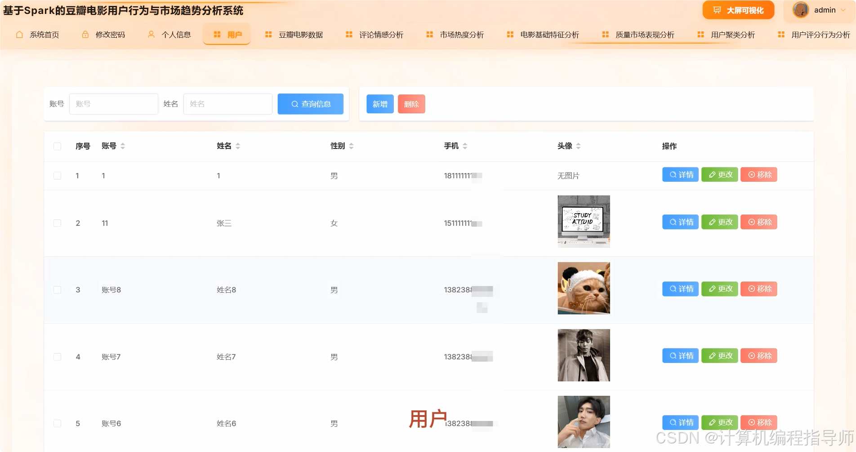Sort table by the 账号 column arrows
The height and width of the screenshot is (452, 856).
click(122, 146)
